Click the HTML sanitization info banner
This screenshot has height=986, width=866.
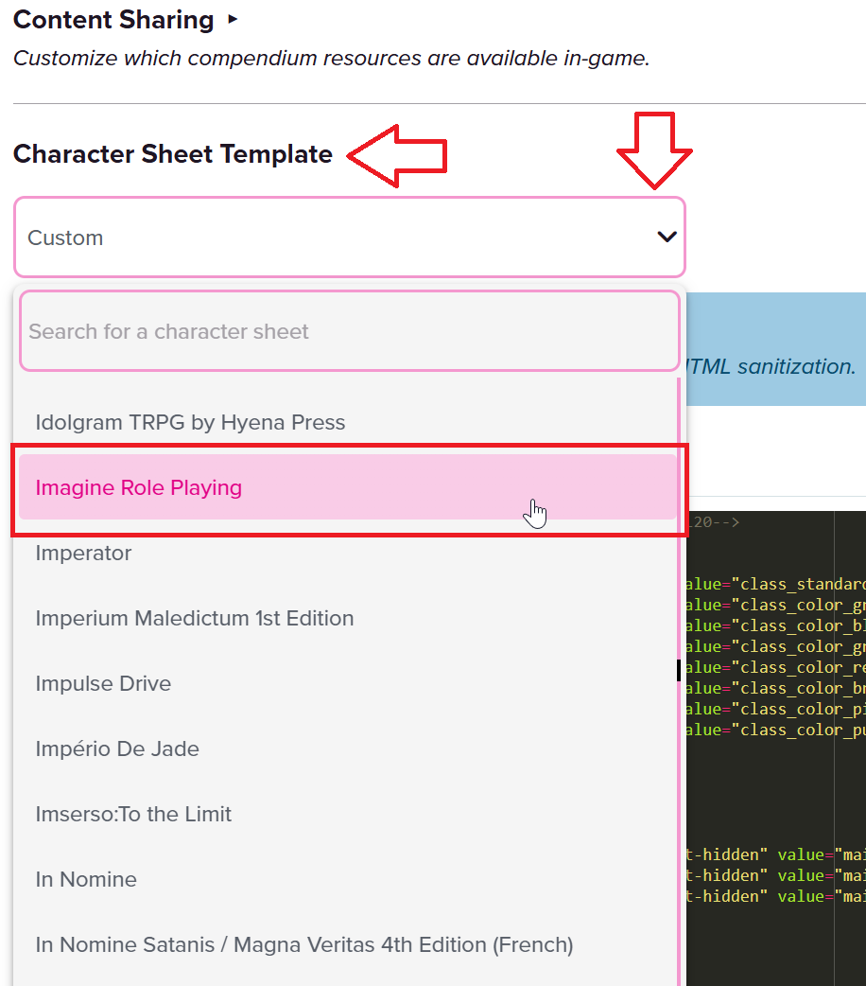pos(772,366)
